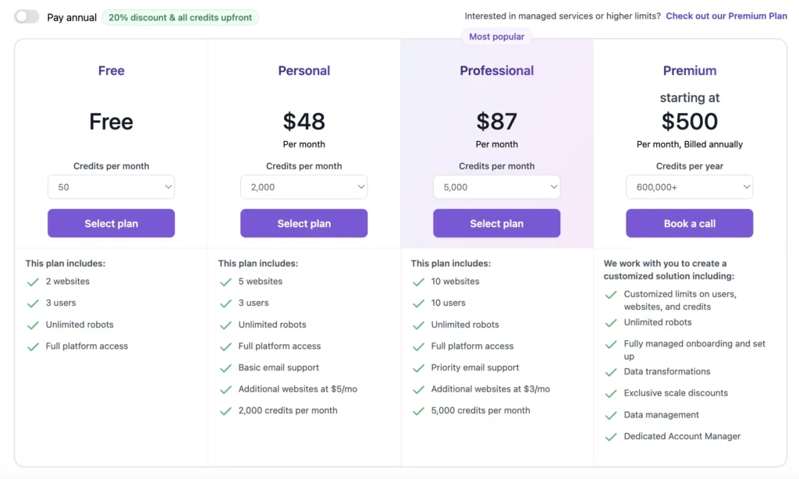Click checkmark next to Exclusive scale discounts

click(x=611, y=394)
